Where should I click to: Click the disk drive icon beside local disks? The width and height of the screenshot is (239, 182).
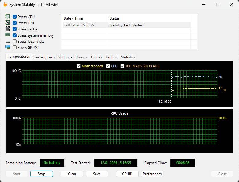point(8,42)
